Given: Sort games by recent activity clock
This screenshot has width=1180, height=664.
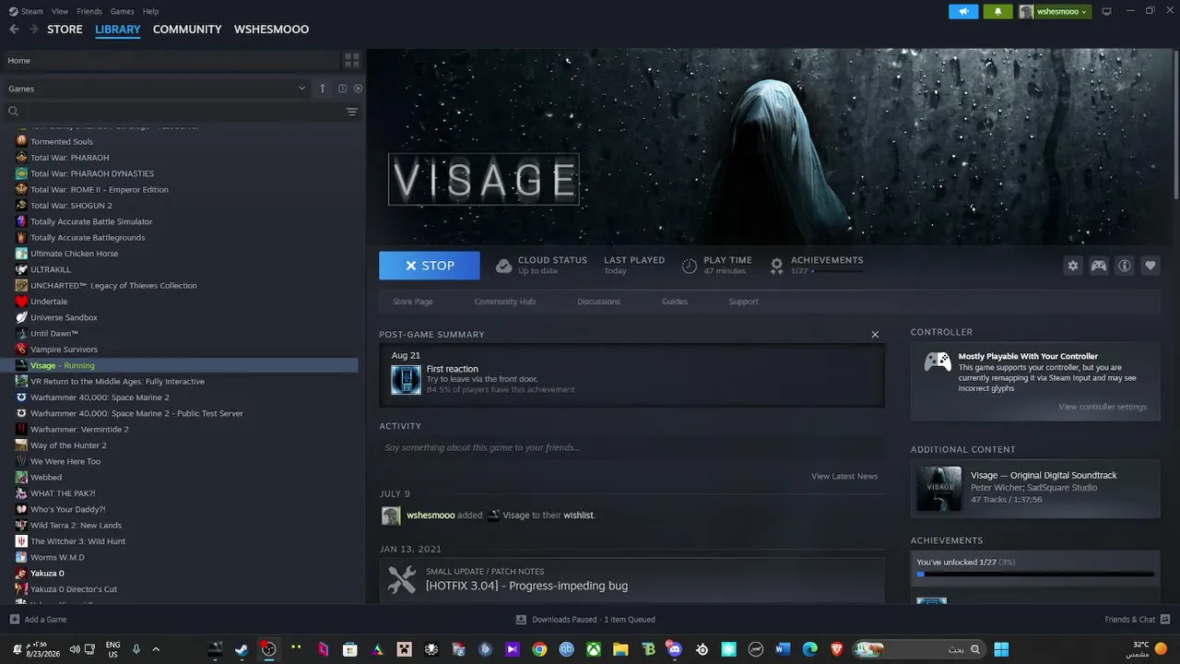Looking at the screenshot, I should coord(342,89).
